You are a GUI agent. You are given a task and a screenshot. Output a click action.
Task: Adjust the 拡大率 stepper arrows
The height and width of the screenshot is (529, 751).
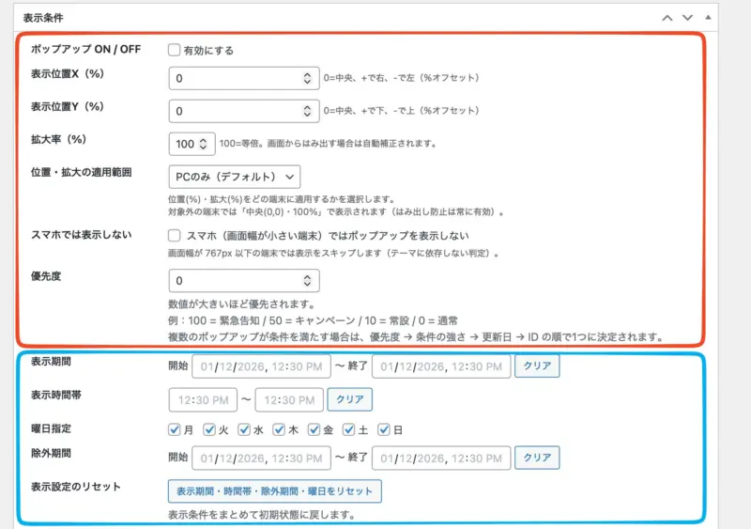tap(206, 144)
